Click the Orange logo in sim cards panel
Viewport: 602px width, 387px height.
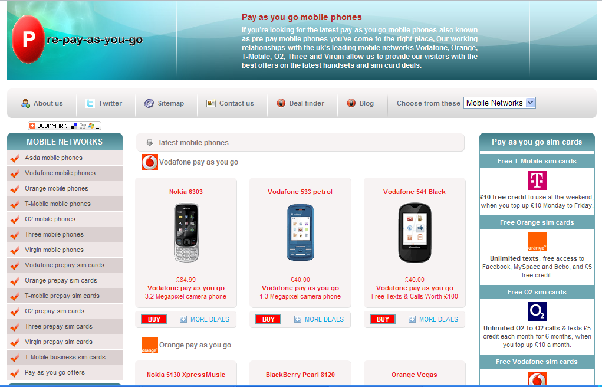point(537,242)
